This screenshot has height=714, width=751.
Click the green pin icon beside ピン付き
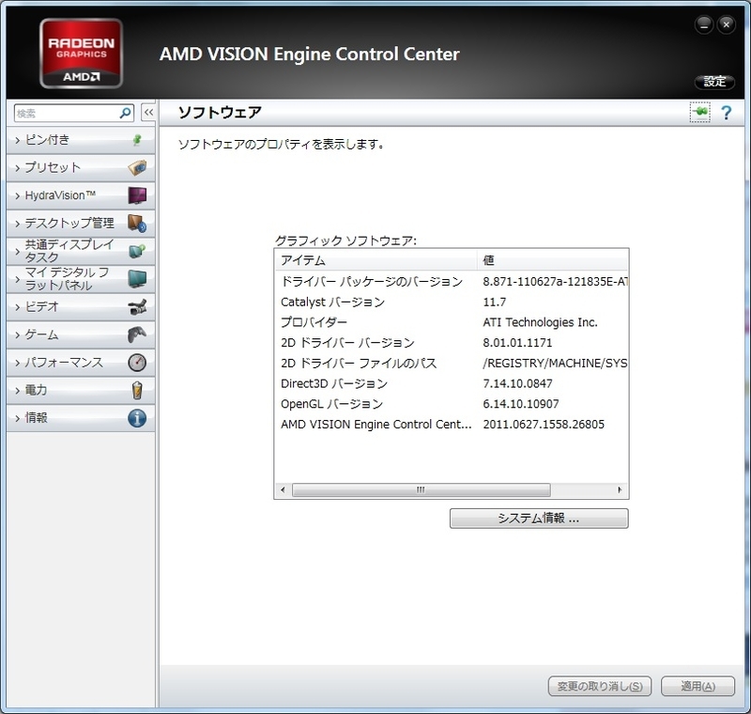click(137, 140)
